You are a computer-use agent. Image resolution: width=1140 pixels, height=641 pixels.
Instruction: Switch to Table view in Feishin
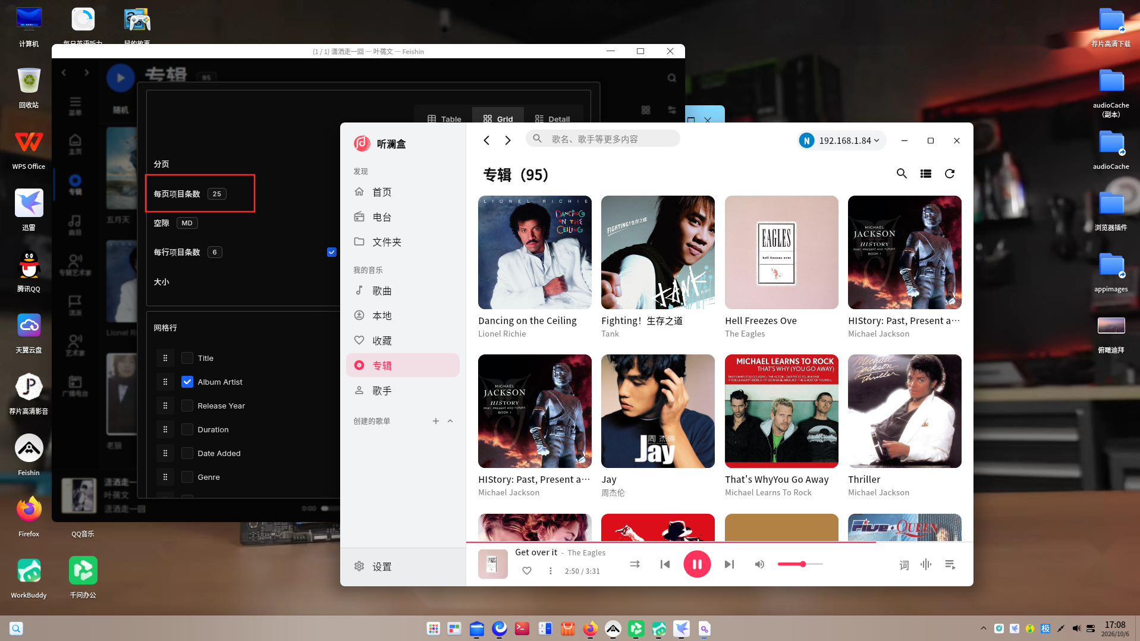click(444, 118)
